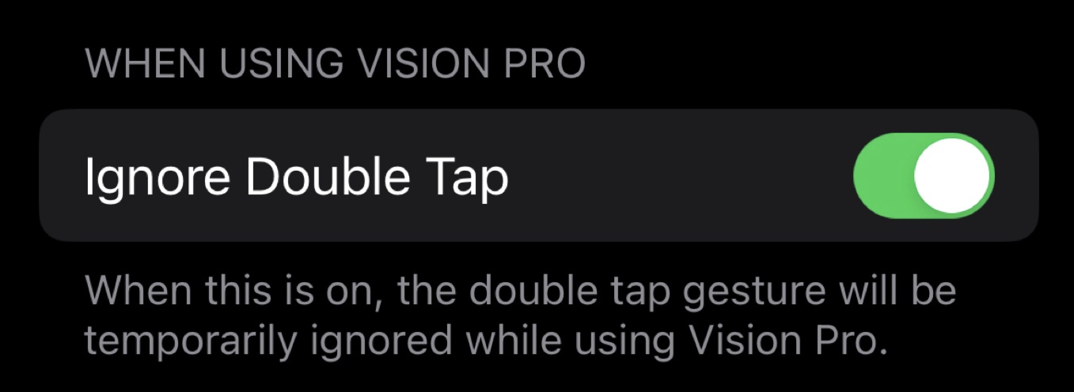Click the WHEN USING VISION PRO header
Viewport: 1074px width, 392px height.
(335, 63)
